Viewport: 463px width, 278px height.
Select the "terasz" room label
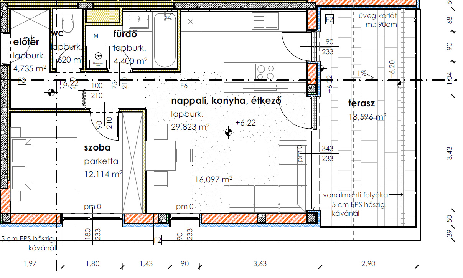click(x=361, y=103)
